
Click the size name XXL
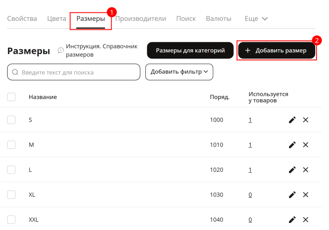click(34, 219)
